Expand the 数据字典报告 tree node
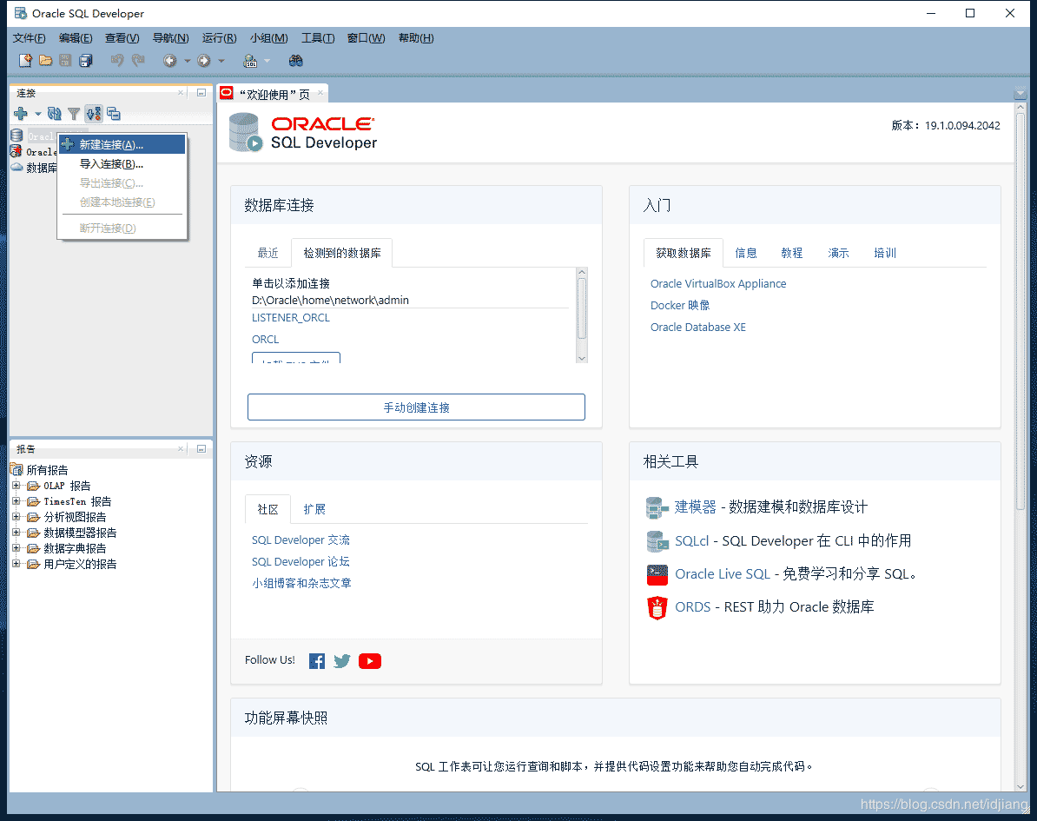The height and width of the screenshot is (821, 1037). 17,548
